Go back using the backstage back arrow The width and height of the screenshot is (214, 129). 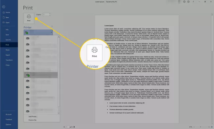tap(4, 7)
